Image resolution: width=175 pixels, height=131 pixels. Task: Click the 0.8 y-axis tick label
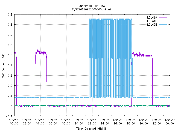(x=10, y=25)
